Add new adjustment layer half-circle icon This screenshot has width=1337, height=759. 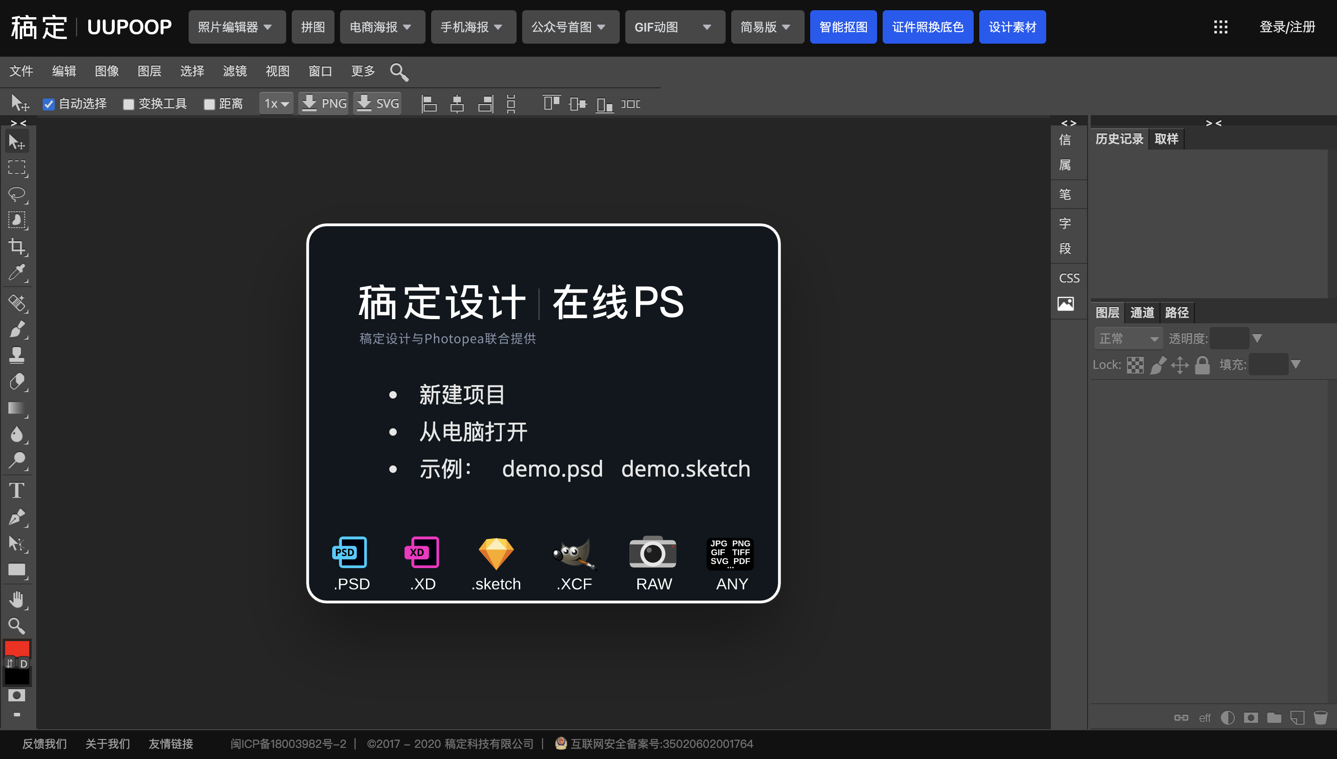[1227, 718]
